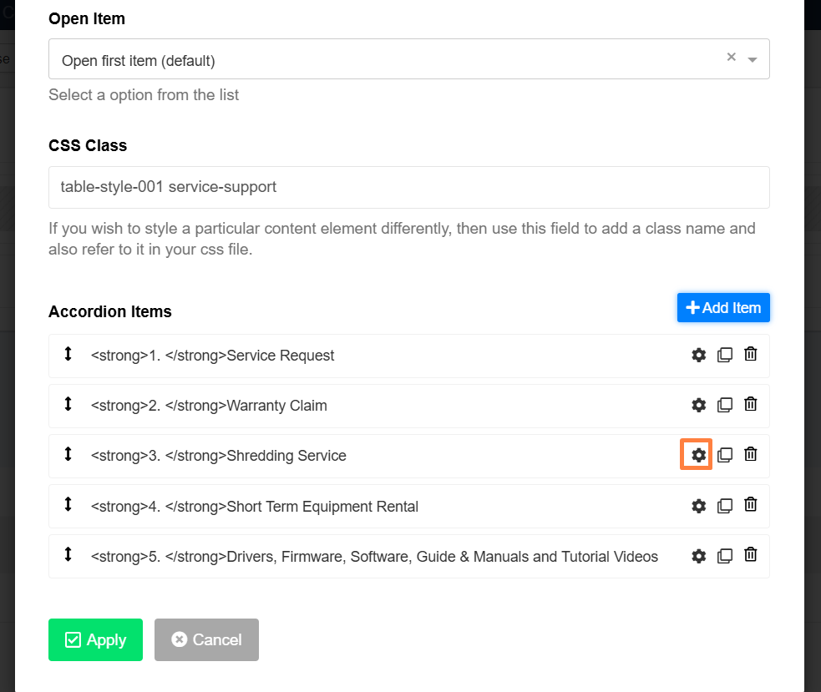Viewport: 821px width, 692px height.
Task: Click the Cancel button
Action: 206,639
